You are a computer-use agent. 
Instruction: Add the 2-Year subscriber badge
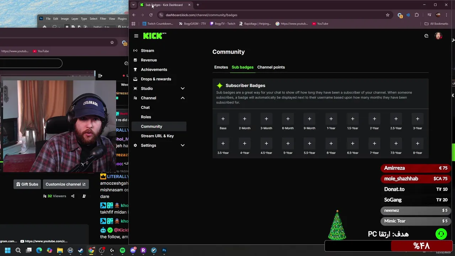[x=374, y=119]
